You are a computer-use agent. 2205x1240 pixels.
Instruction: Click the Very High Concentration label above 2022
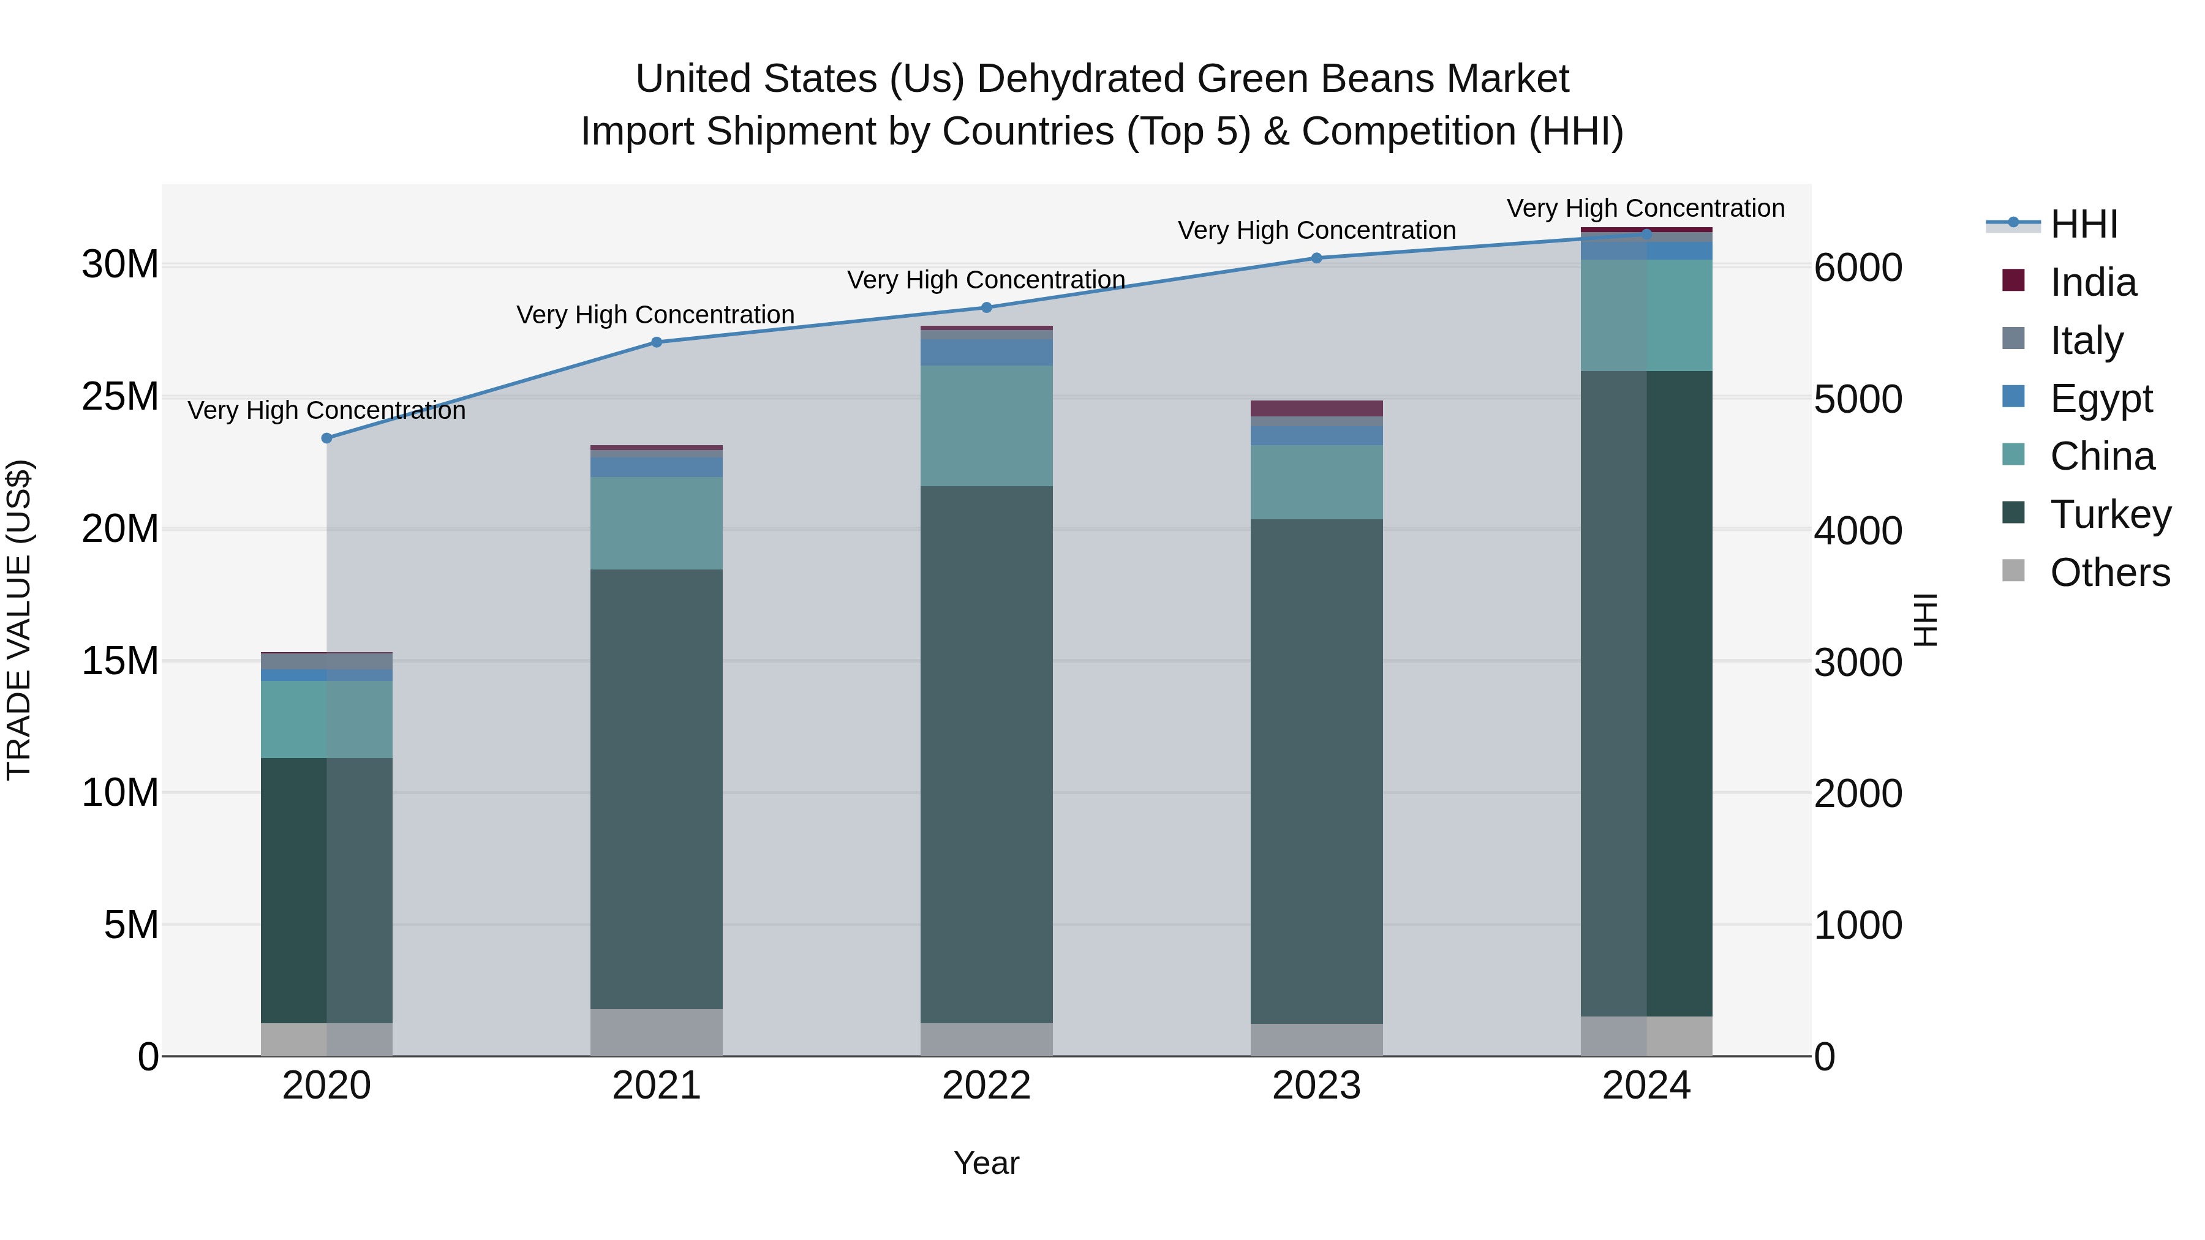(986, 280)
